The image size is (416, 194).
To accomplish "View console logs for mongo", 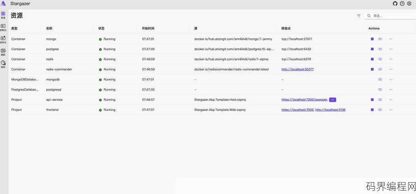I will (380, 39).
